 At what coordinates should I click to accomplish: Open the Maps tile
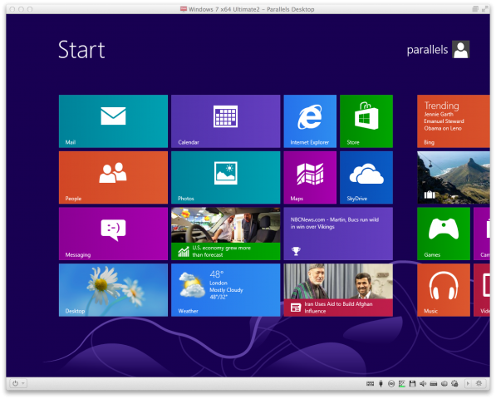point(310,178)
